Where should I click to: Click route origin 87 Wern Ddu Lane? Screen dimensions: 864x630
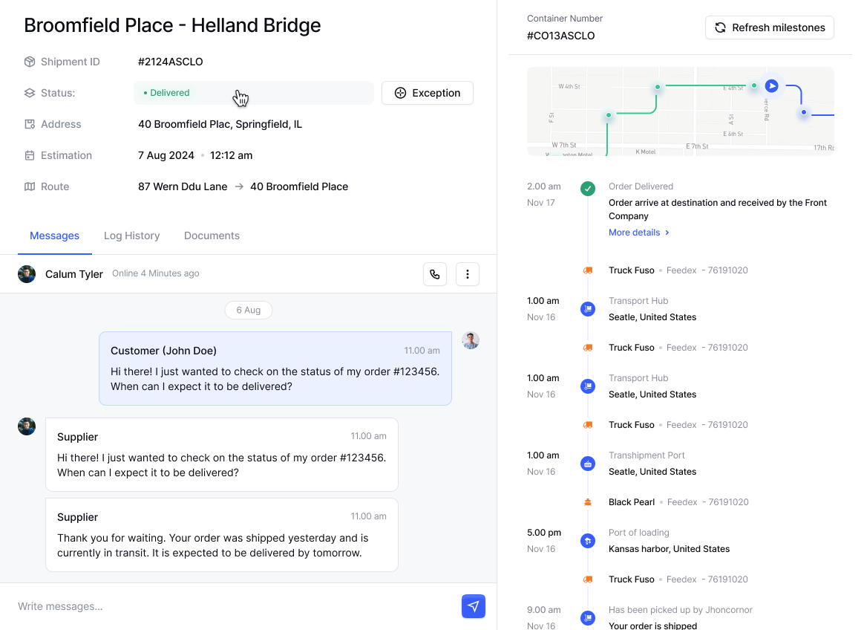[183, 186]
